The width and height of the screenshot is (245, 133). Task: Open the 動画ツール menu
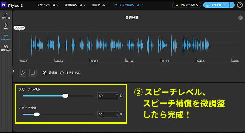coord(100,5)
